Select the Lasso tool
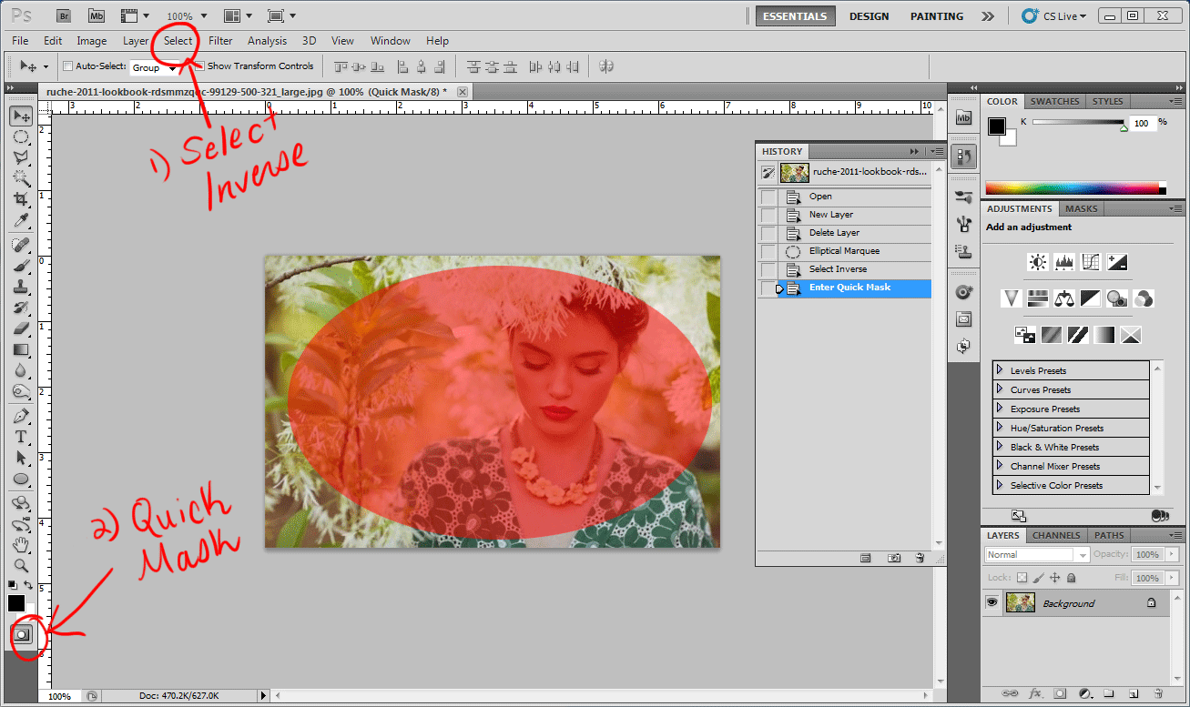The image size is (1190, 707). (x=21, y=157)
